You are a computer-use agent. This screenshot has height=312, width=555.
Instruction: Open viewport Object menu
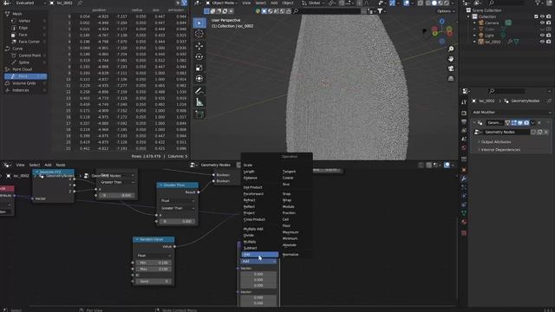287,3
